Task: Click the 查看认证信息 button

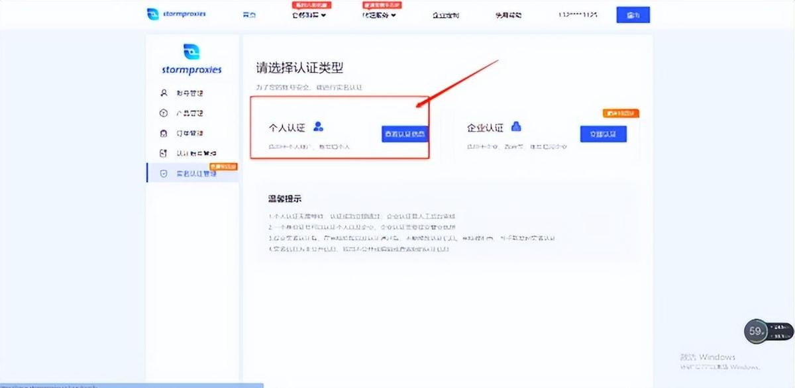Action: [404, 134]
